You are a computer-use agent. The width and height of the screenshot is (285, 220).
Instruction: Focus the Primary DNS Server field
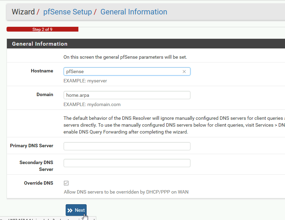[127, 146]
